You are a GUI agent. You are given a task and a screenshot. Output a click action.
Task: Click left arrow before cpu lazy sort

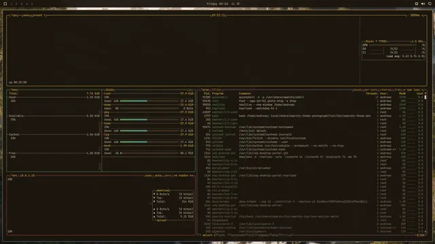point(404,90)
